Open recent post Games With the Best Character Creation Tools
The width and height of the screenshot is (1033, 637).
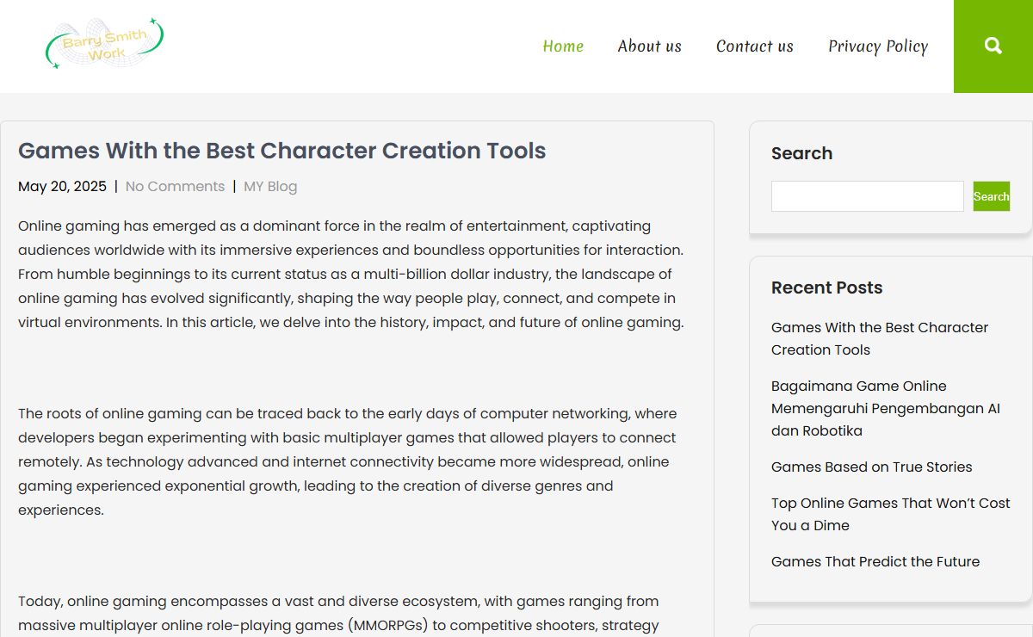coord(880,338)
